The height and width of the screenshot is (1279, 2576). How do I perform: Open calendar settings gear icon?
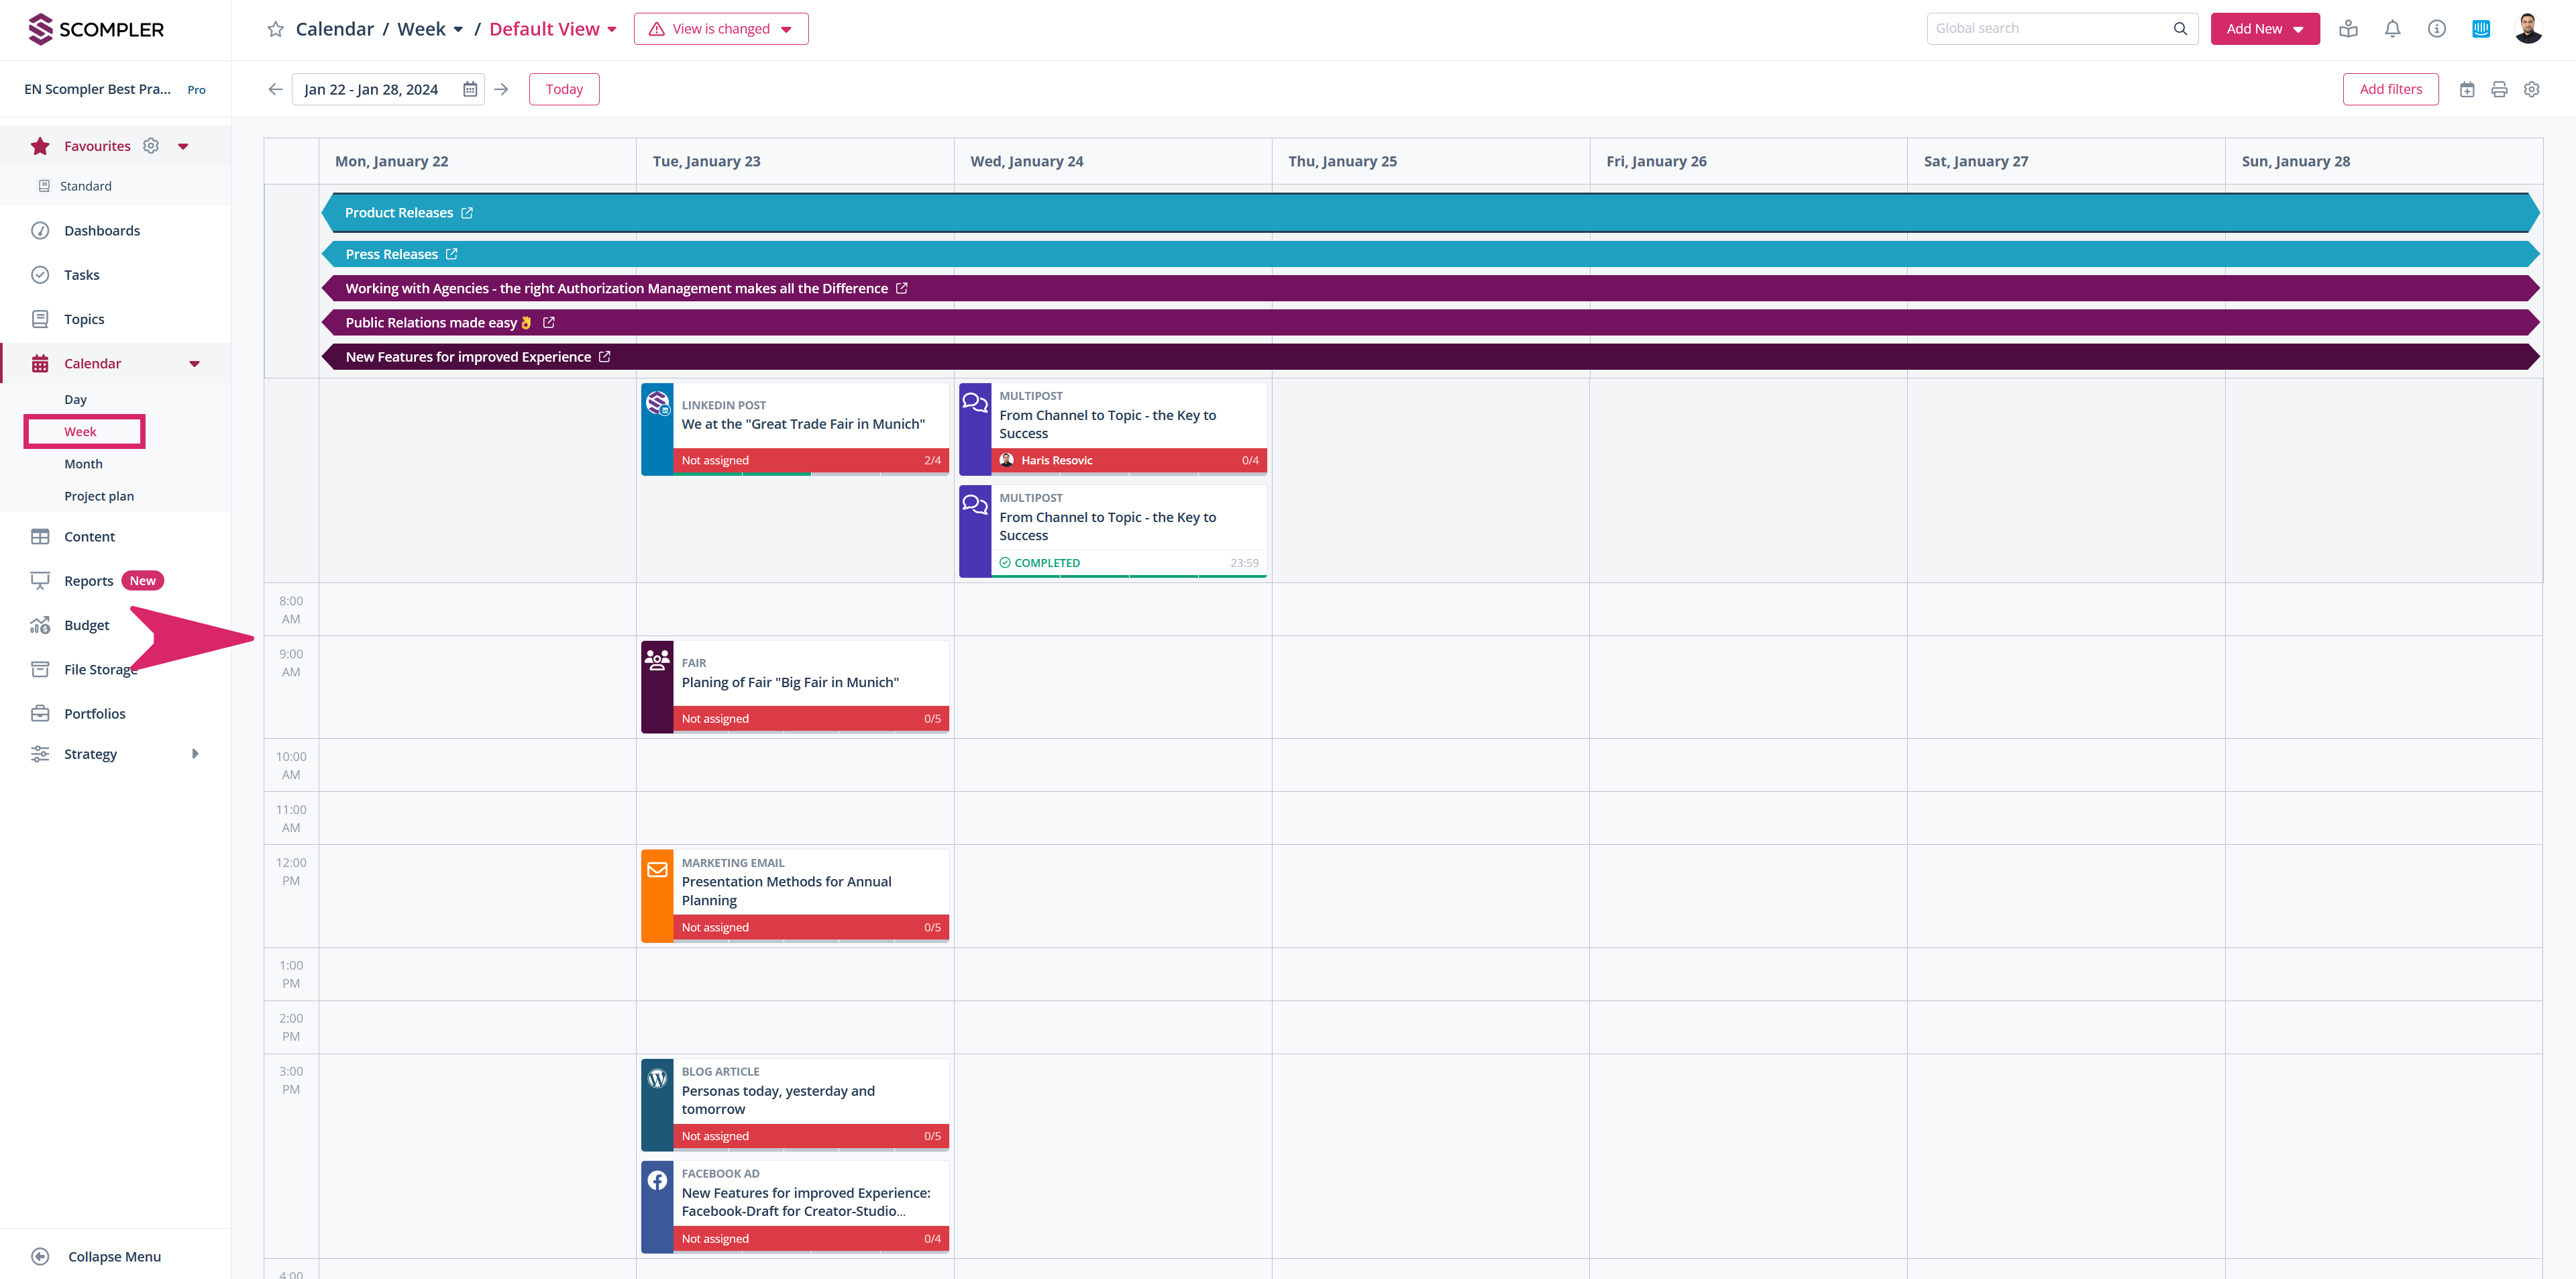pos(2531,89)
